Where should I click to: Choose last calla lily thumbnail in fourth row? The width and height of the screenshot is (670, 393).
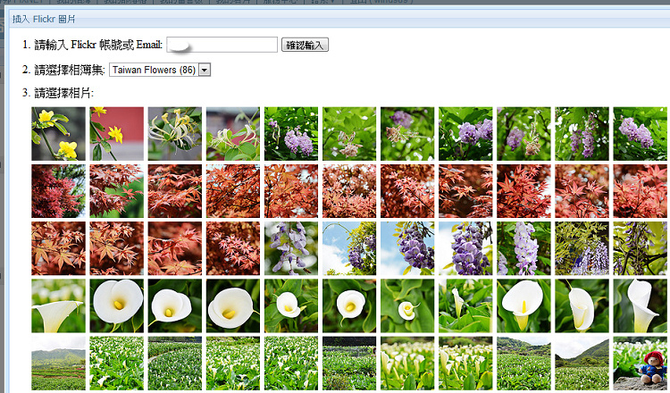(640, 305)
